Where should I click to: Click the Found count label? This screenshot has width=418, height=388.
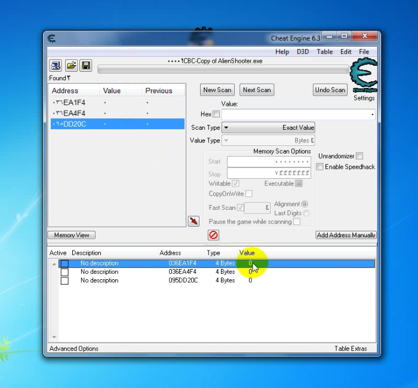[59, 78]
